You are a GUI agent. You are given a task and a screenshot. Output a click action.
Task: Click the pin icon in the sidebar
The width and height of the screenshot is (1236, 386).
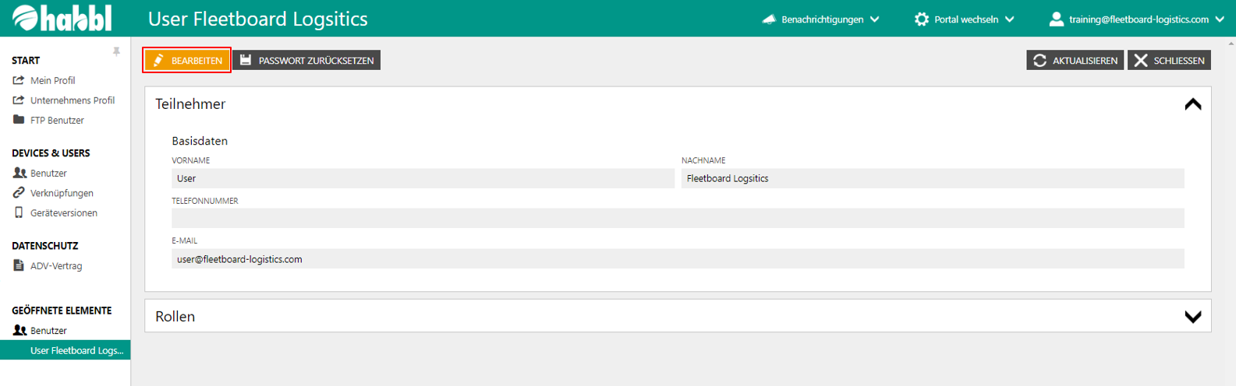(x=116, y=51)
